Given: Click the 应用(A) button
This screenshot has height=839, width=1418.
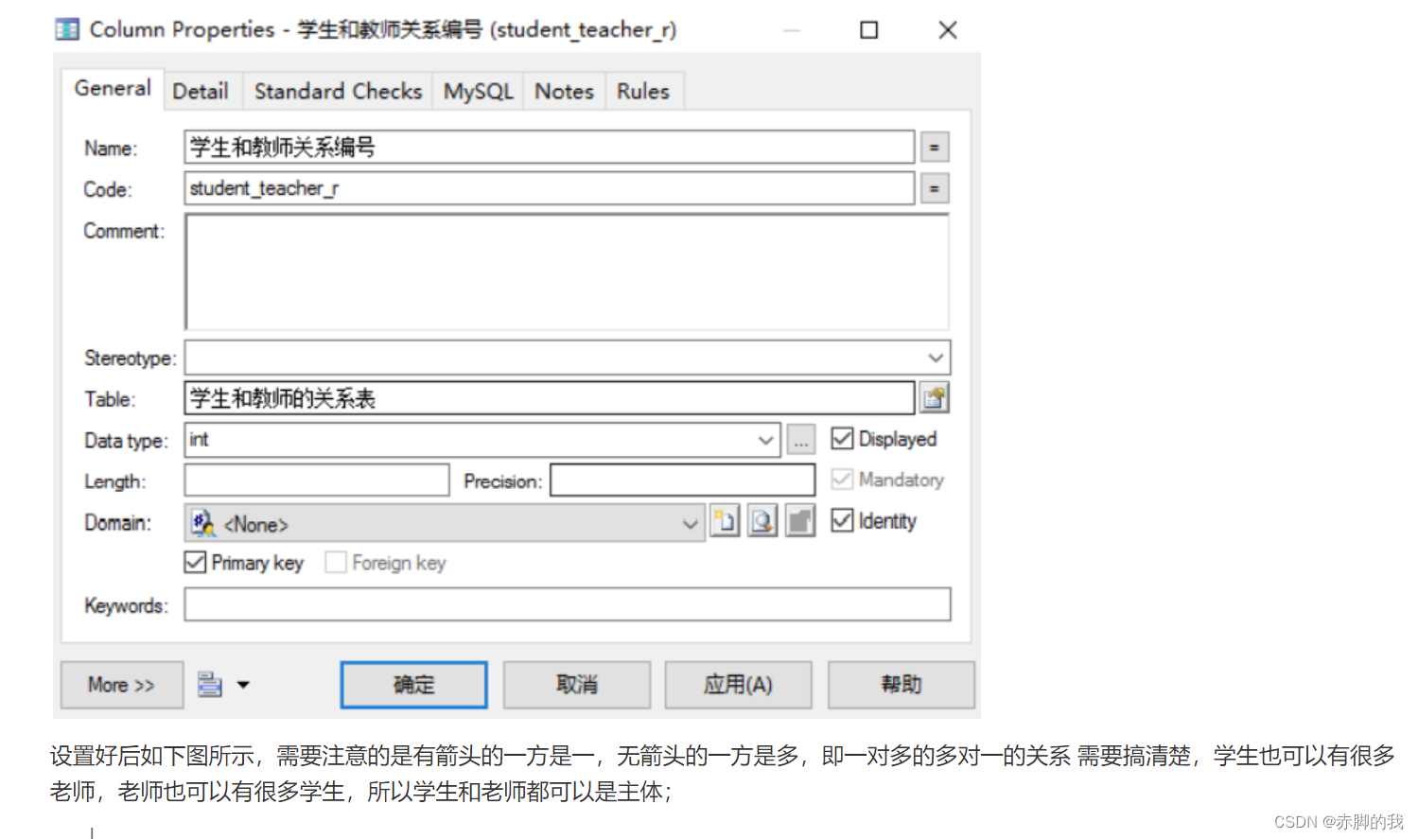Looking at the screenshot, I should pyautogui.click(x=739, y=684).
